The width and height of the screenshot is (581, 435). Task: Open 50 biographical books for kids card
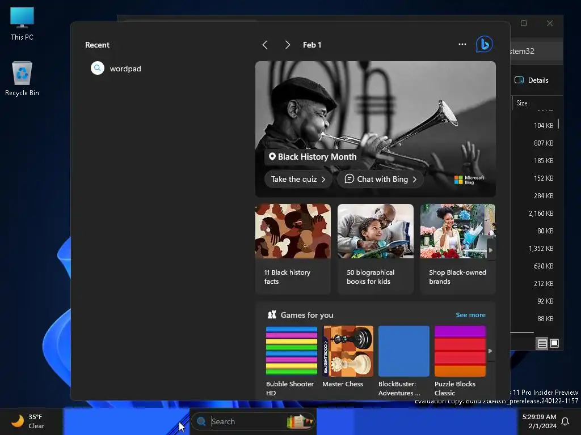[376, 249]
